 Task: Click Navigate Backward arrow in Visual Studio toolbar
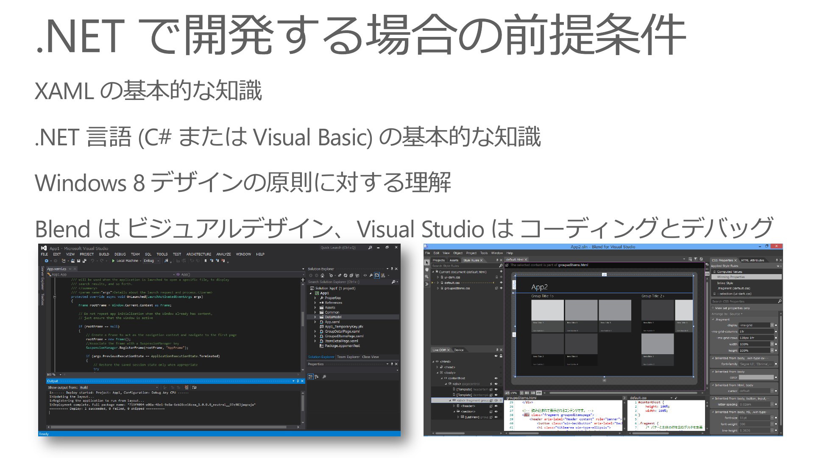[x=47, y=261]
